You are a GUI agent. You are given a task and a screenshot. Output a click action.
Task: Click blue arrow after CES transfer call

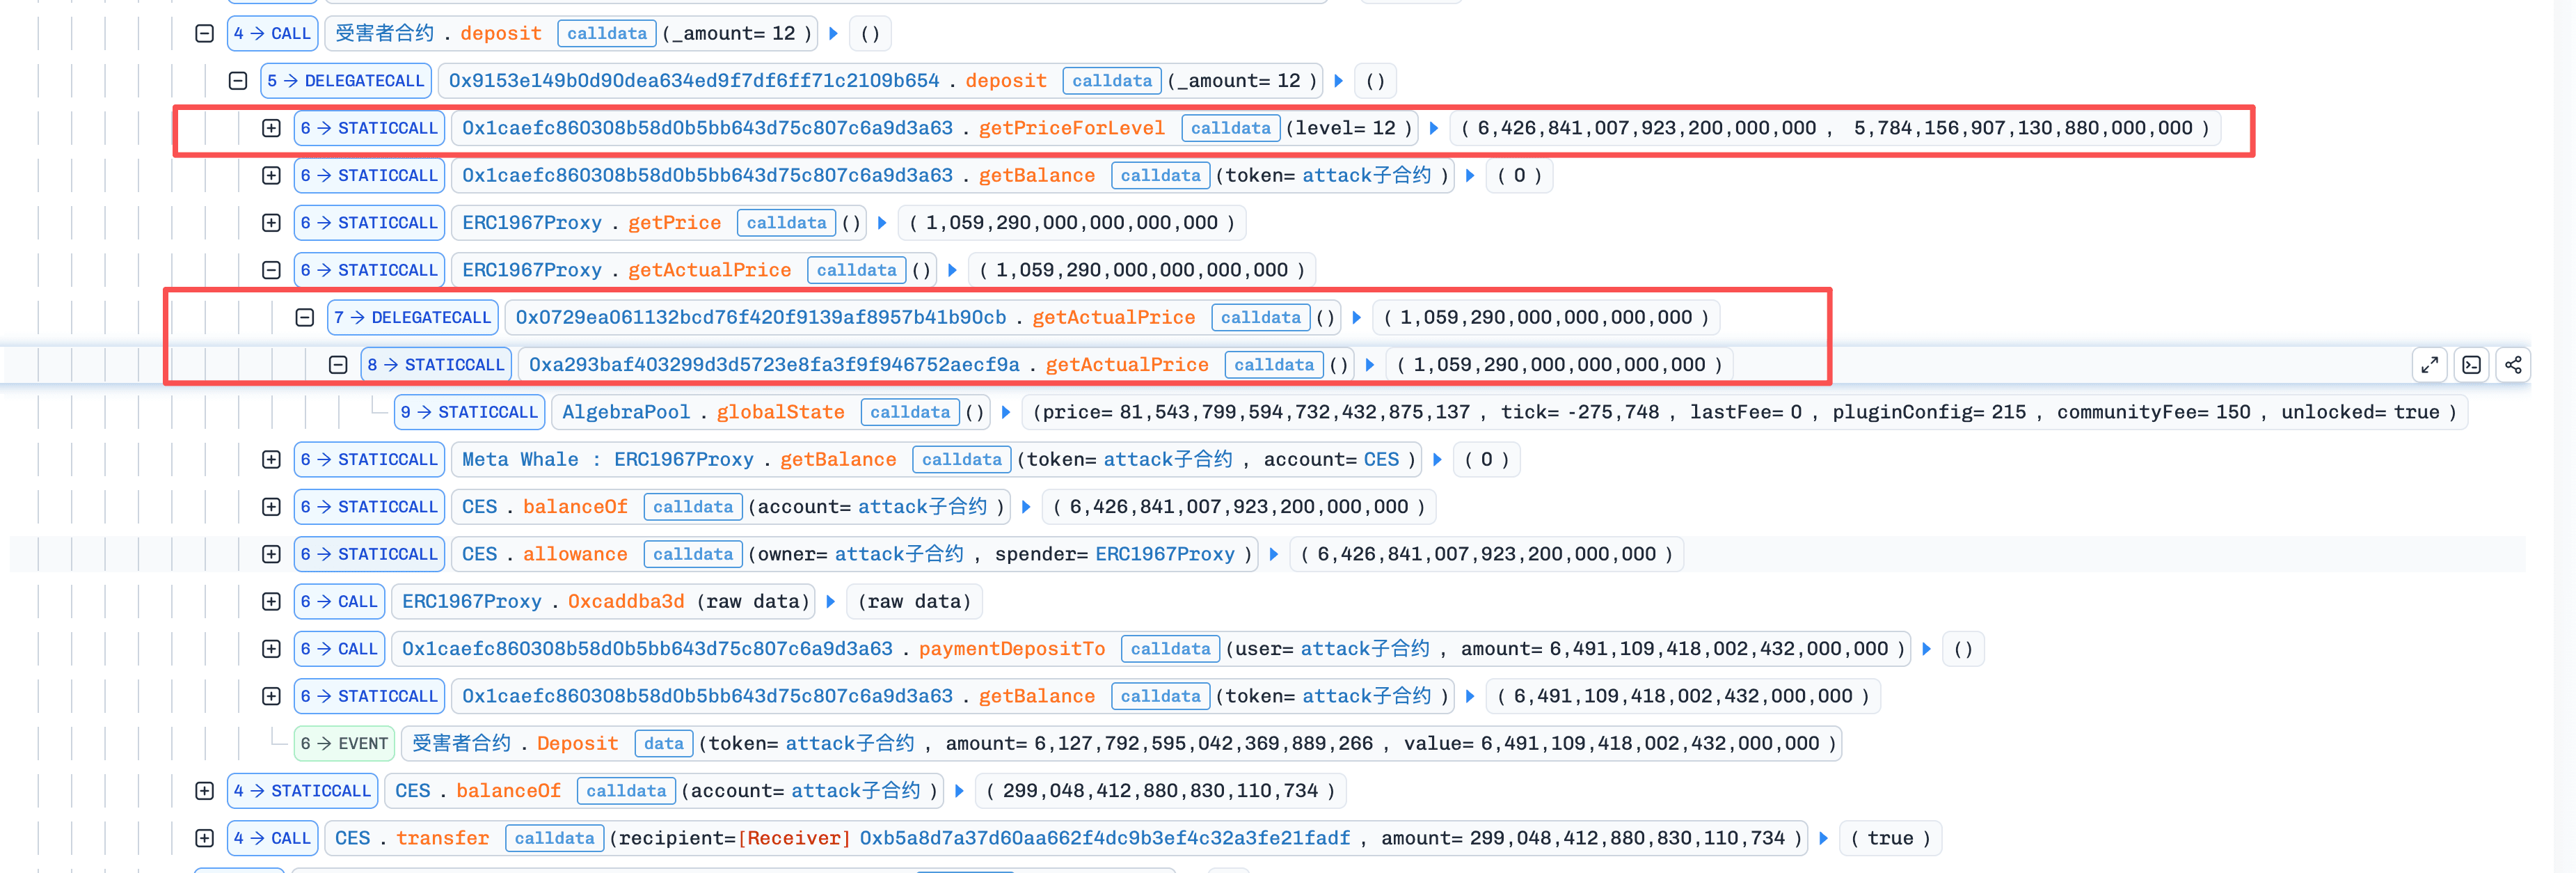[1823, 838]
